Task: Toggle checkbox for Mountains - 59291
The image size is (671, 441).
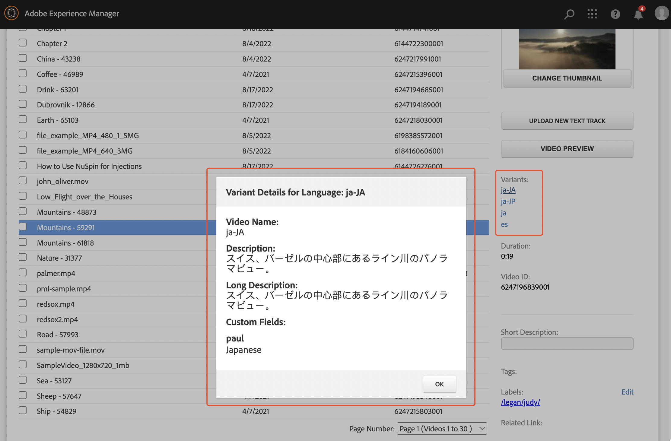Action: (x=23, y=227)
